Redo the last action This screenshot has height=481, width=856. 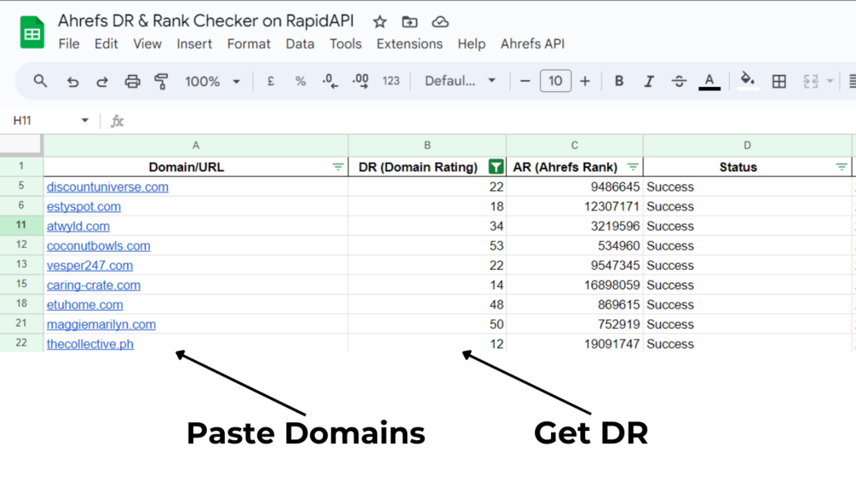(101, 81)
